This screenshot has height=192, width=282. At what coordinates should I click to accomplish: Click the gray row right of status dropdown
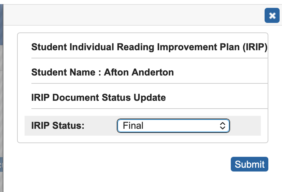245,126
